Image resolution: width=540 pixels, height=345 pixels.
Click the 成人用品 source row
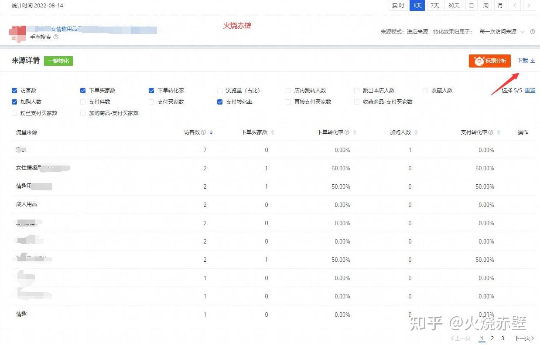273,205
